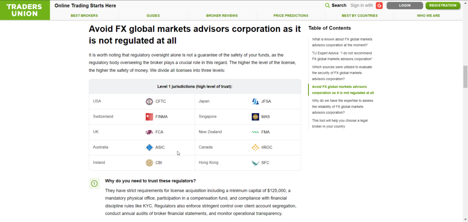Click 'Level 1 jurisdictions' table header
The height and width of the screenshot is (222, 468).
click(195, 86)
